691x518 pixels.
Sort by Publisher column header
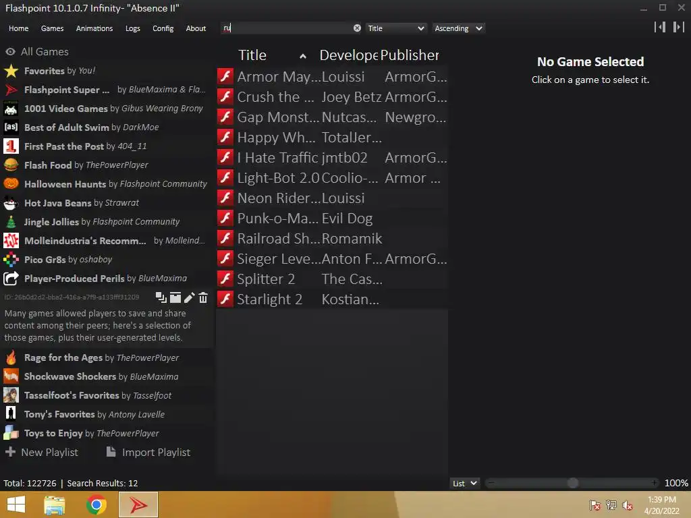click(410, 55)
